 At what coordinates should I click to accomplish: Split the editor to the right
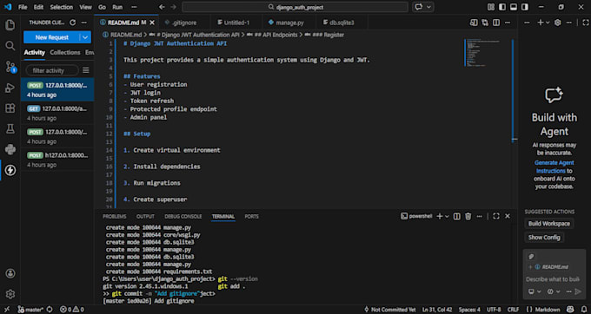click(496, 23)
